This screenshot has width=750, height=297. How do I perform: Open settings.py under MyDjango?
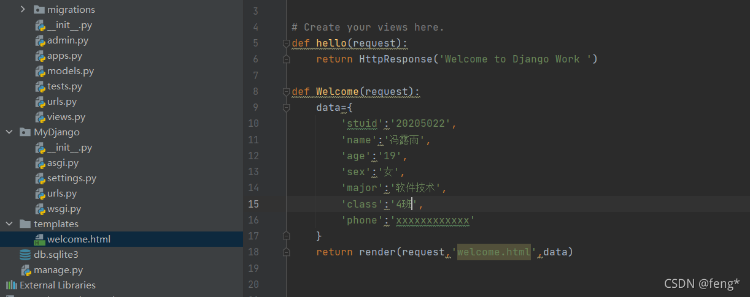[71, 178]
